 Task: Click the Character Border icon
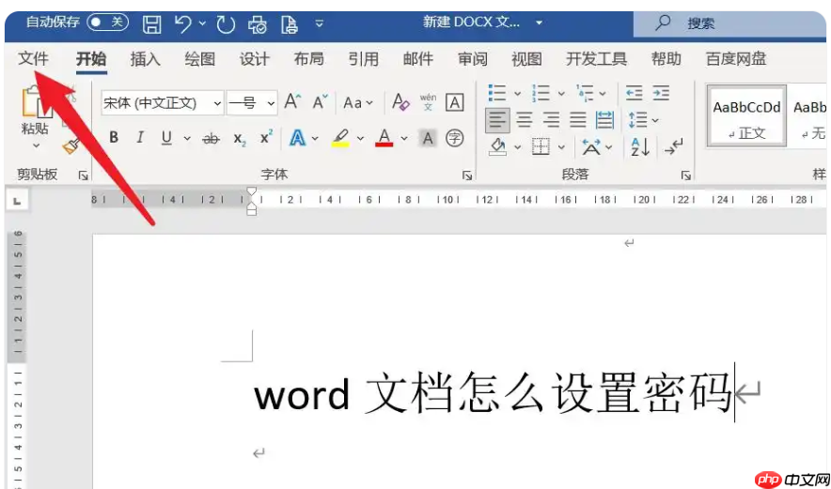click(455, 102)
